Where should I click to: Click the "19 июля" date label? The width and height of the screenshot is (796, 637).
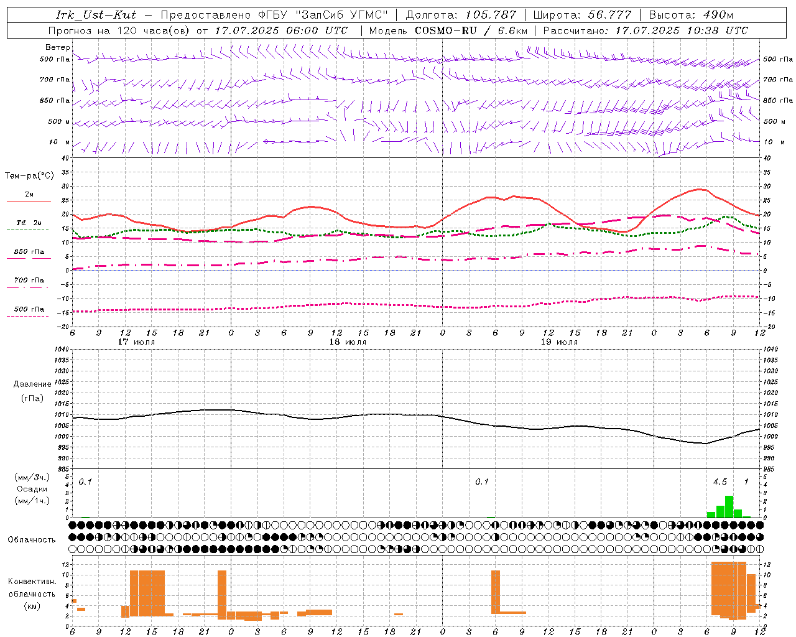[x=559, y=342]
